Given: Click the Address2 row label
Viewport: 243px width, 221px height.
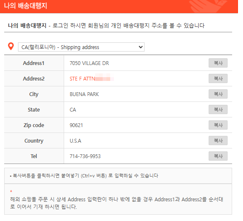Looking at the screenshot, I should [x=34, y=79].
